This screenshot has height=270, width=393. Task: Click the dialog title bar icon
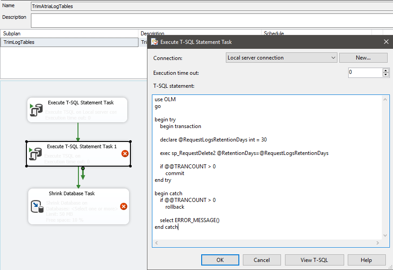coord(155,42)
